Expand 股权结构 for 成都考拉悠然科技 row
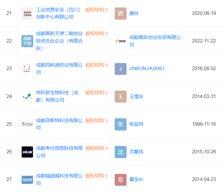 pos(96,148)
